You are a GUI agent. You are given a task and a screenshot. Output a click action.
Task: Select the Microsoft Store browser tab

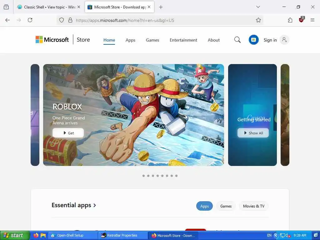[119, 7]
